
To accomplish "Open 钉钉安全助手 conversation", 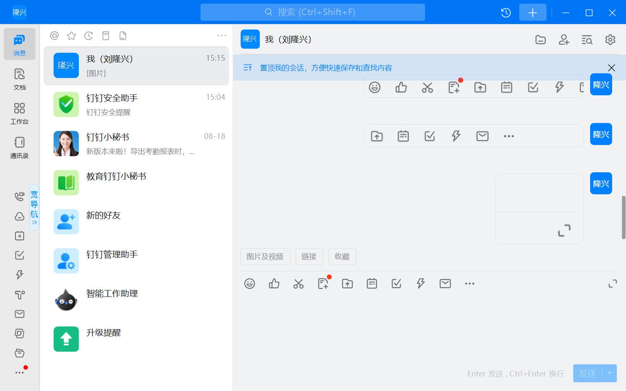I will (x=136, y=105).
